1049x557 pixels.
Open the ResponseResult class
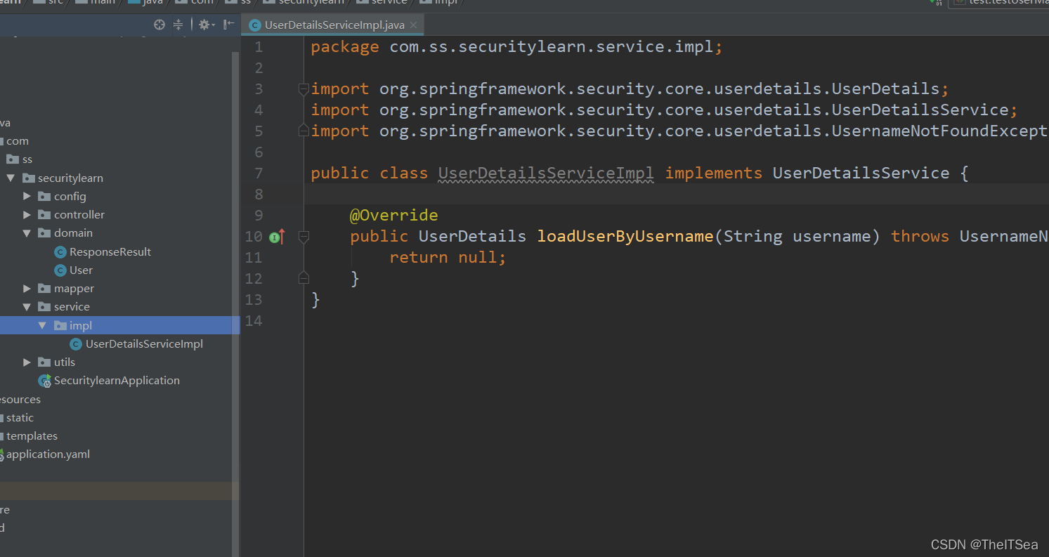(x=110, y=252)
